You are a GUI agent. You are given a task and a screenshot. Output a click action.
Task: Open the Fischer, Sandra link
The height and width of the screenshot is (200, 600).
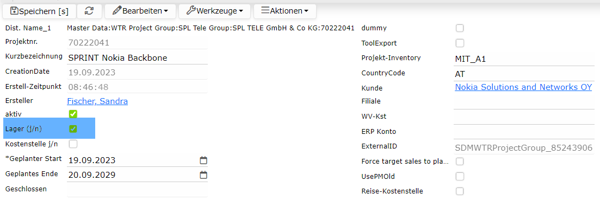click(x=97, y=101)
